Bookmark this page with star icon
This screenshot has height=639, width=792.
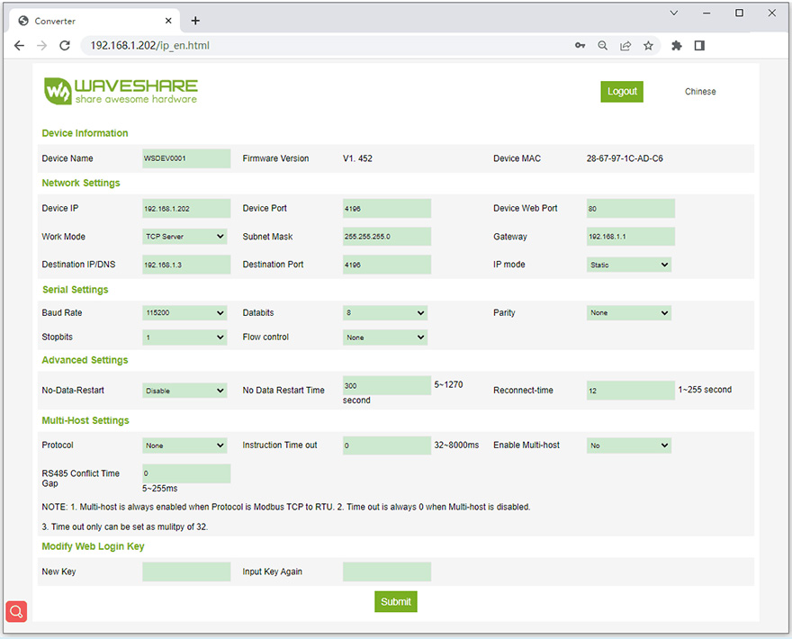tap(648, 45)
